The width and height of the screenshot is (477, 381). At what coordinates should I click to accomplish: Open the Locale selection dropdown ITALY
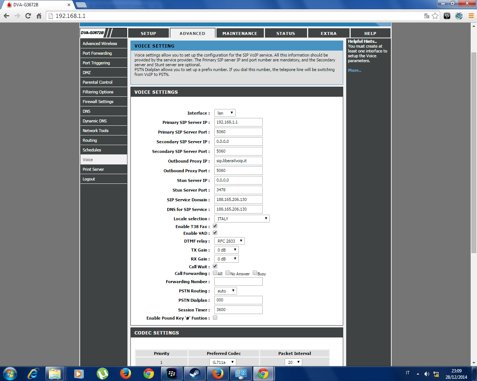pos(242,219)
